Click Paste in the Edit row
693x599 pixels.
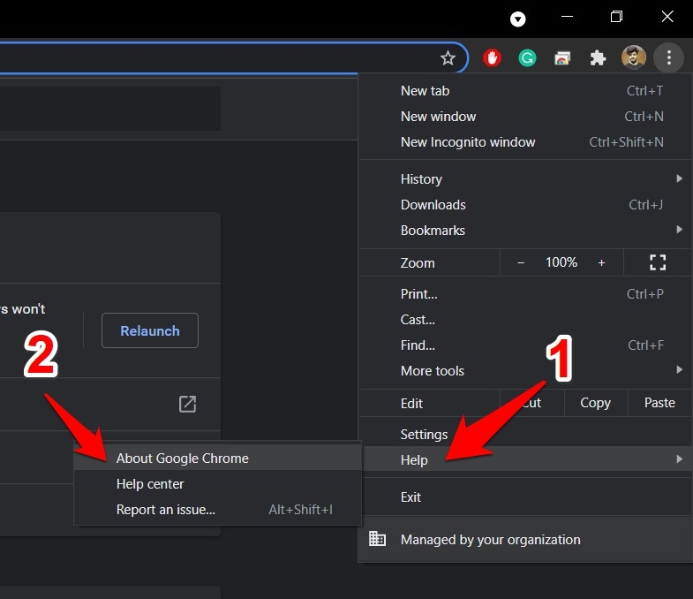(x=659, y=403)
